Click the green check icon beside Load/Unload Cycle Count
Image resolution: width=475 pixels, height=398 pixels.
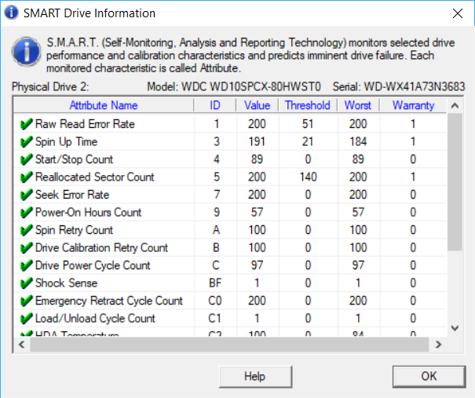(27, 319)
